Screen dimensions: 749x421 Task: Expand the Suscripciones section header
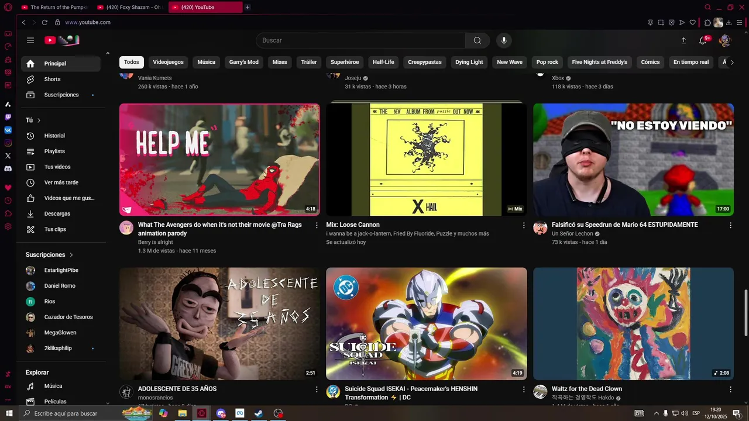[50, 255]
